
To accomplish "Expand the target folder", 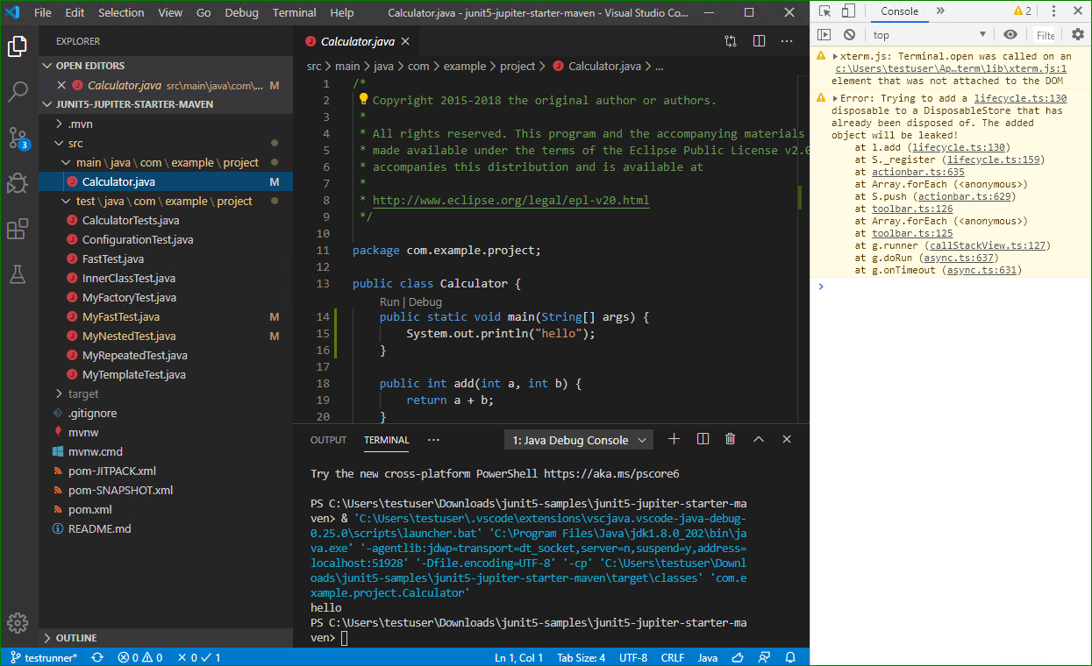I will [x=83, y=393].
